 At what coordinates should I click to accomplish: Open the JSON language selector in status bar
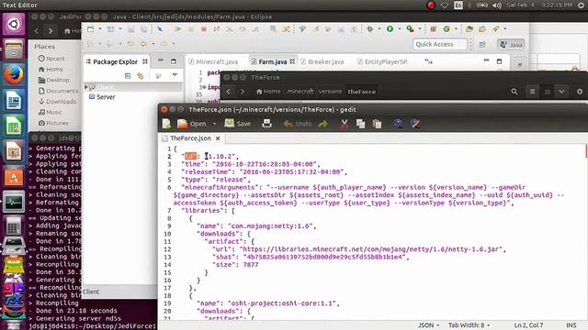coord(429,325)
